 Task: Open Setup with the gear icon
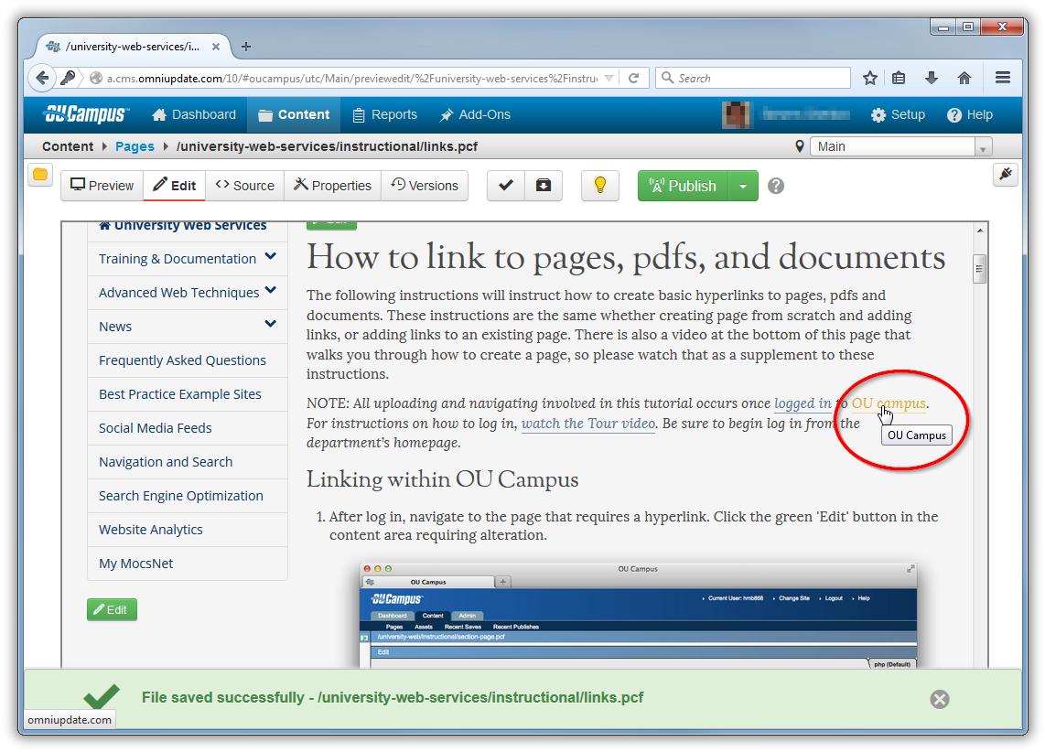[898, 114]
